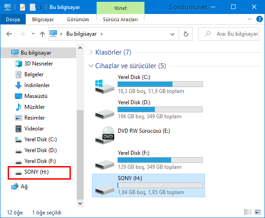The width and height of the screenshot is (265, 218).
Task: Click the Cihazlar ve sürücüler (5) header
Action: (130, 66)
